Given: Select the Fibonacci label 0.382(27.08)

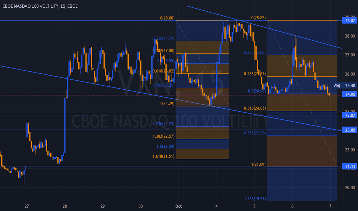Looking at the screenshot, I should point(164,51).
